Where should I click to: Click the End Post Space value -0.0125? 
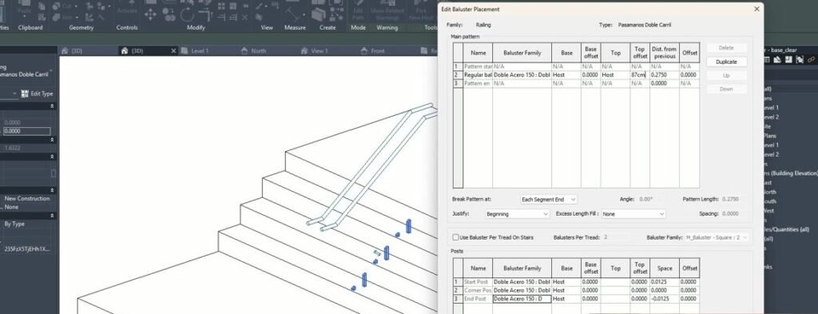pyautogui.click(x=664, y=299)
